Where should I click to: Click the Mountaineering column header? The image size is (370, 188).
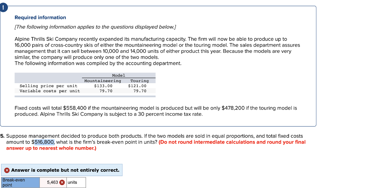coord(103,81)
